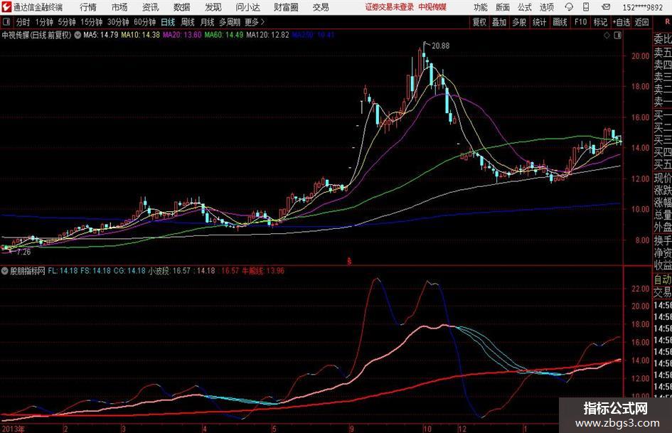This screenshot has height=433, width=672.
Task: Open the 画线 drawing tools
Action: (x=560, y=22)
